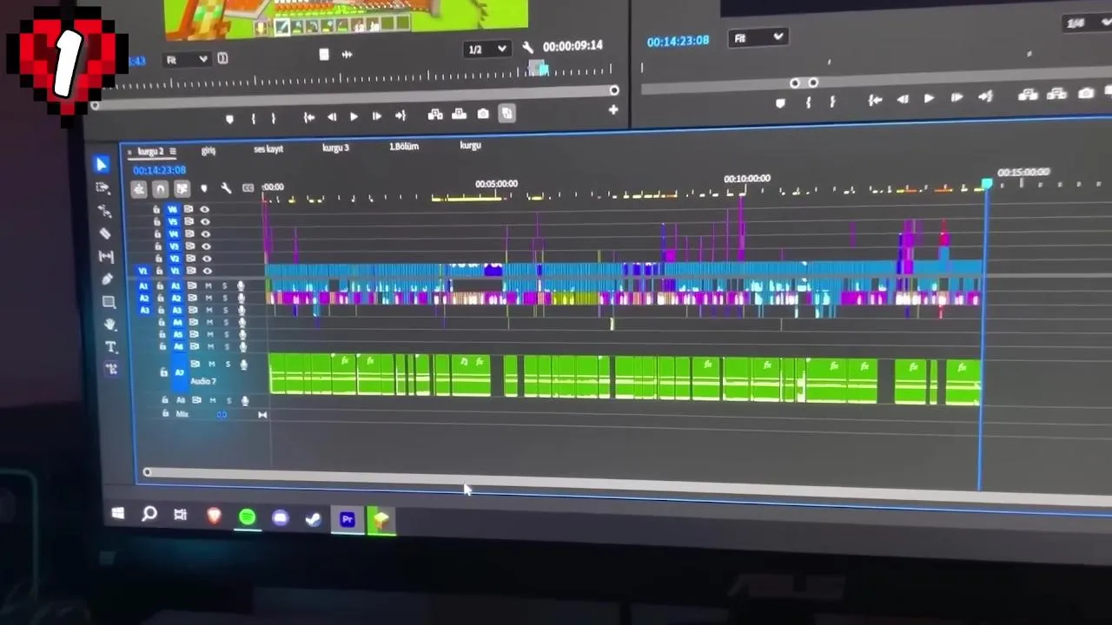Enable voice-over record on track A1
The image size is (1112, 625).
(x=241, y=286)
